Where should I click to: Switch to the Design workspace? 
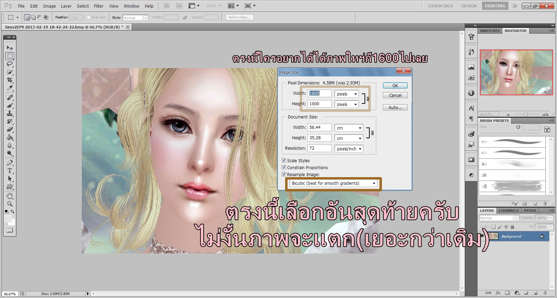tap(469, 6)
